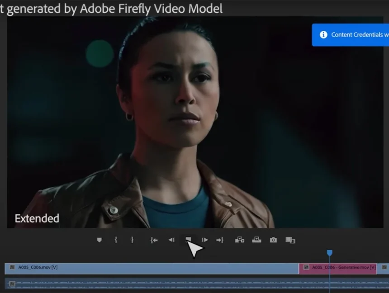Extract the marked range from the sequence
Viewport: 389px width, 293px height.
pos(256,240)
